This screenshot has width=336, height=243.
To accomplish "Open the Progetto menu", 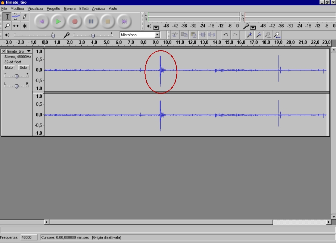I will [53, 9].
